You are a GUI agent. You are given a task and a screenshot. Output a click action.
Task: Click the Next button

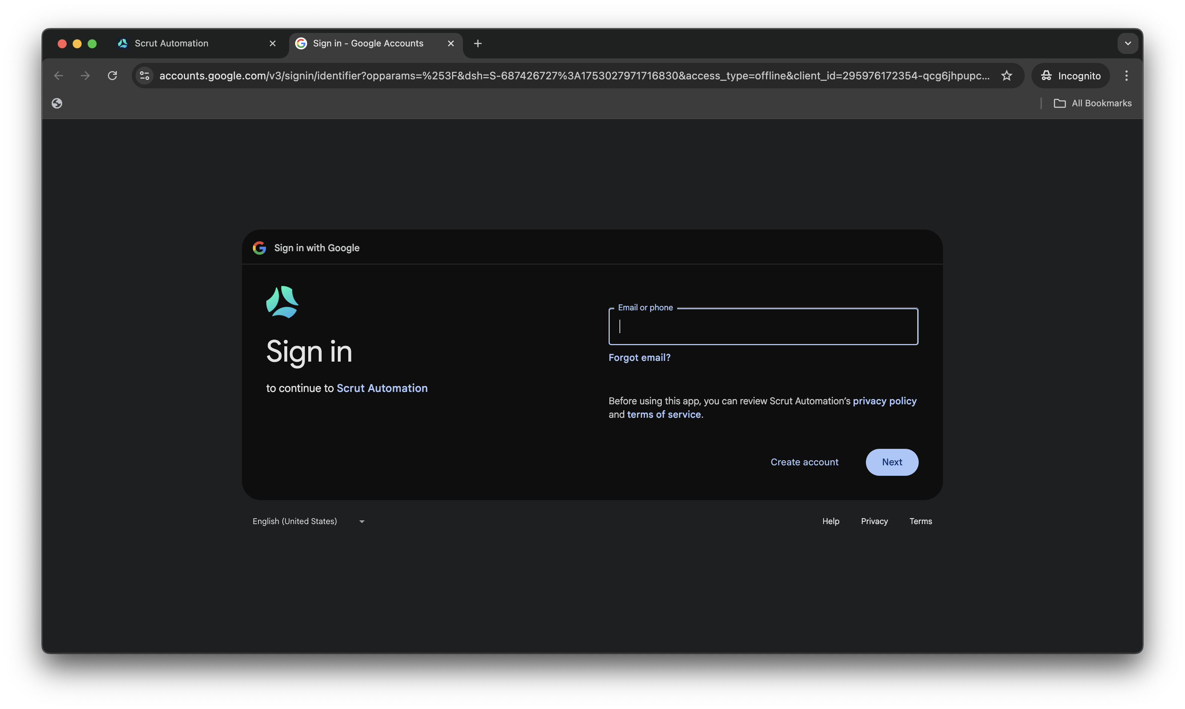[892, 462]
